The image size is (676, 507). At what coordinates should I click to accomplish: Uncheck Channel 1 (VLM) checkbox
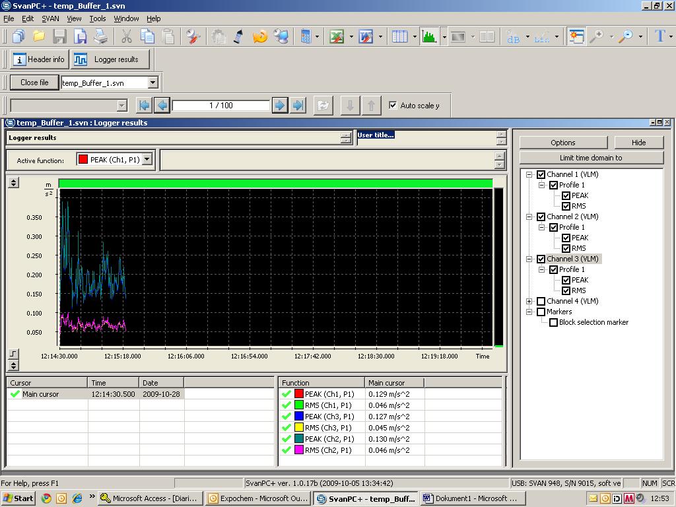click(x=541, y=174)
